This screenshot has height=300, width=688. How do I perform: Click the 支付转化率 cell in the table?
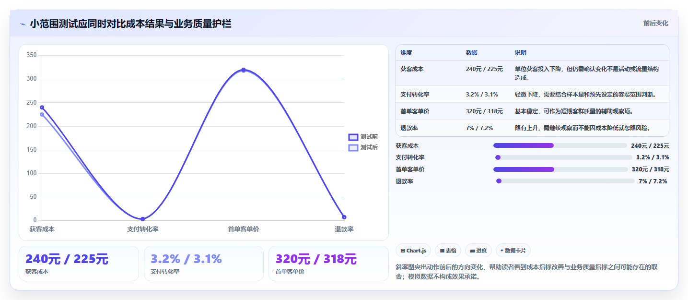415,95
